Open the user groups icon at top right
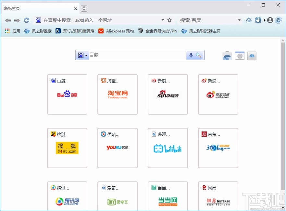The height and width of the screenshot is (211, 286). point(252,55)
